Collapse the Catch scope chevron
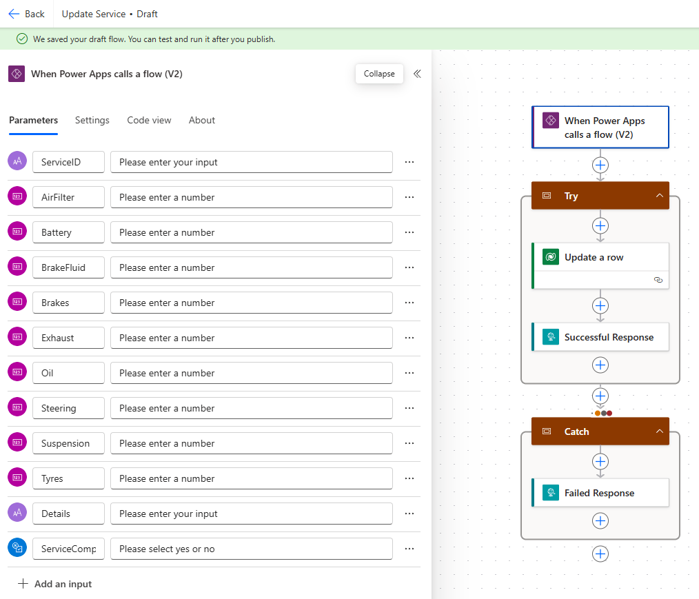 click(659, 432)
